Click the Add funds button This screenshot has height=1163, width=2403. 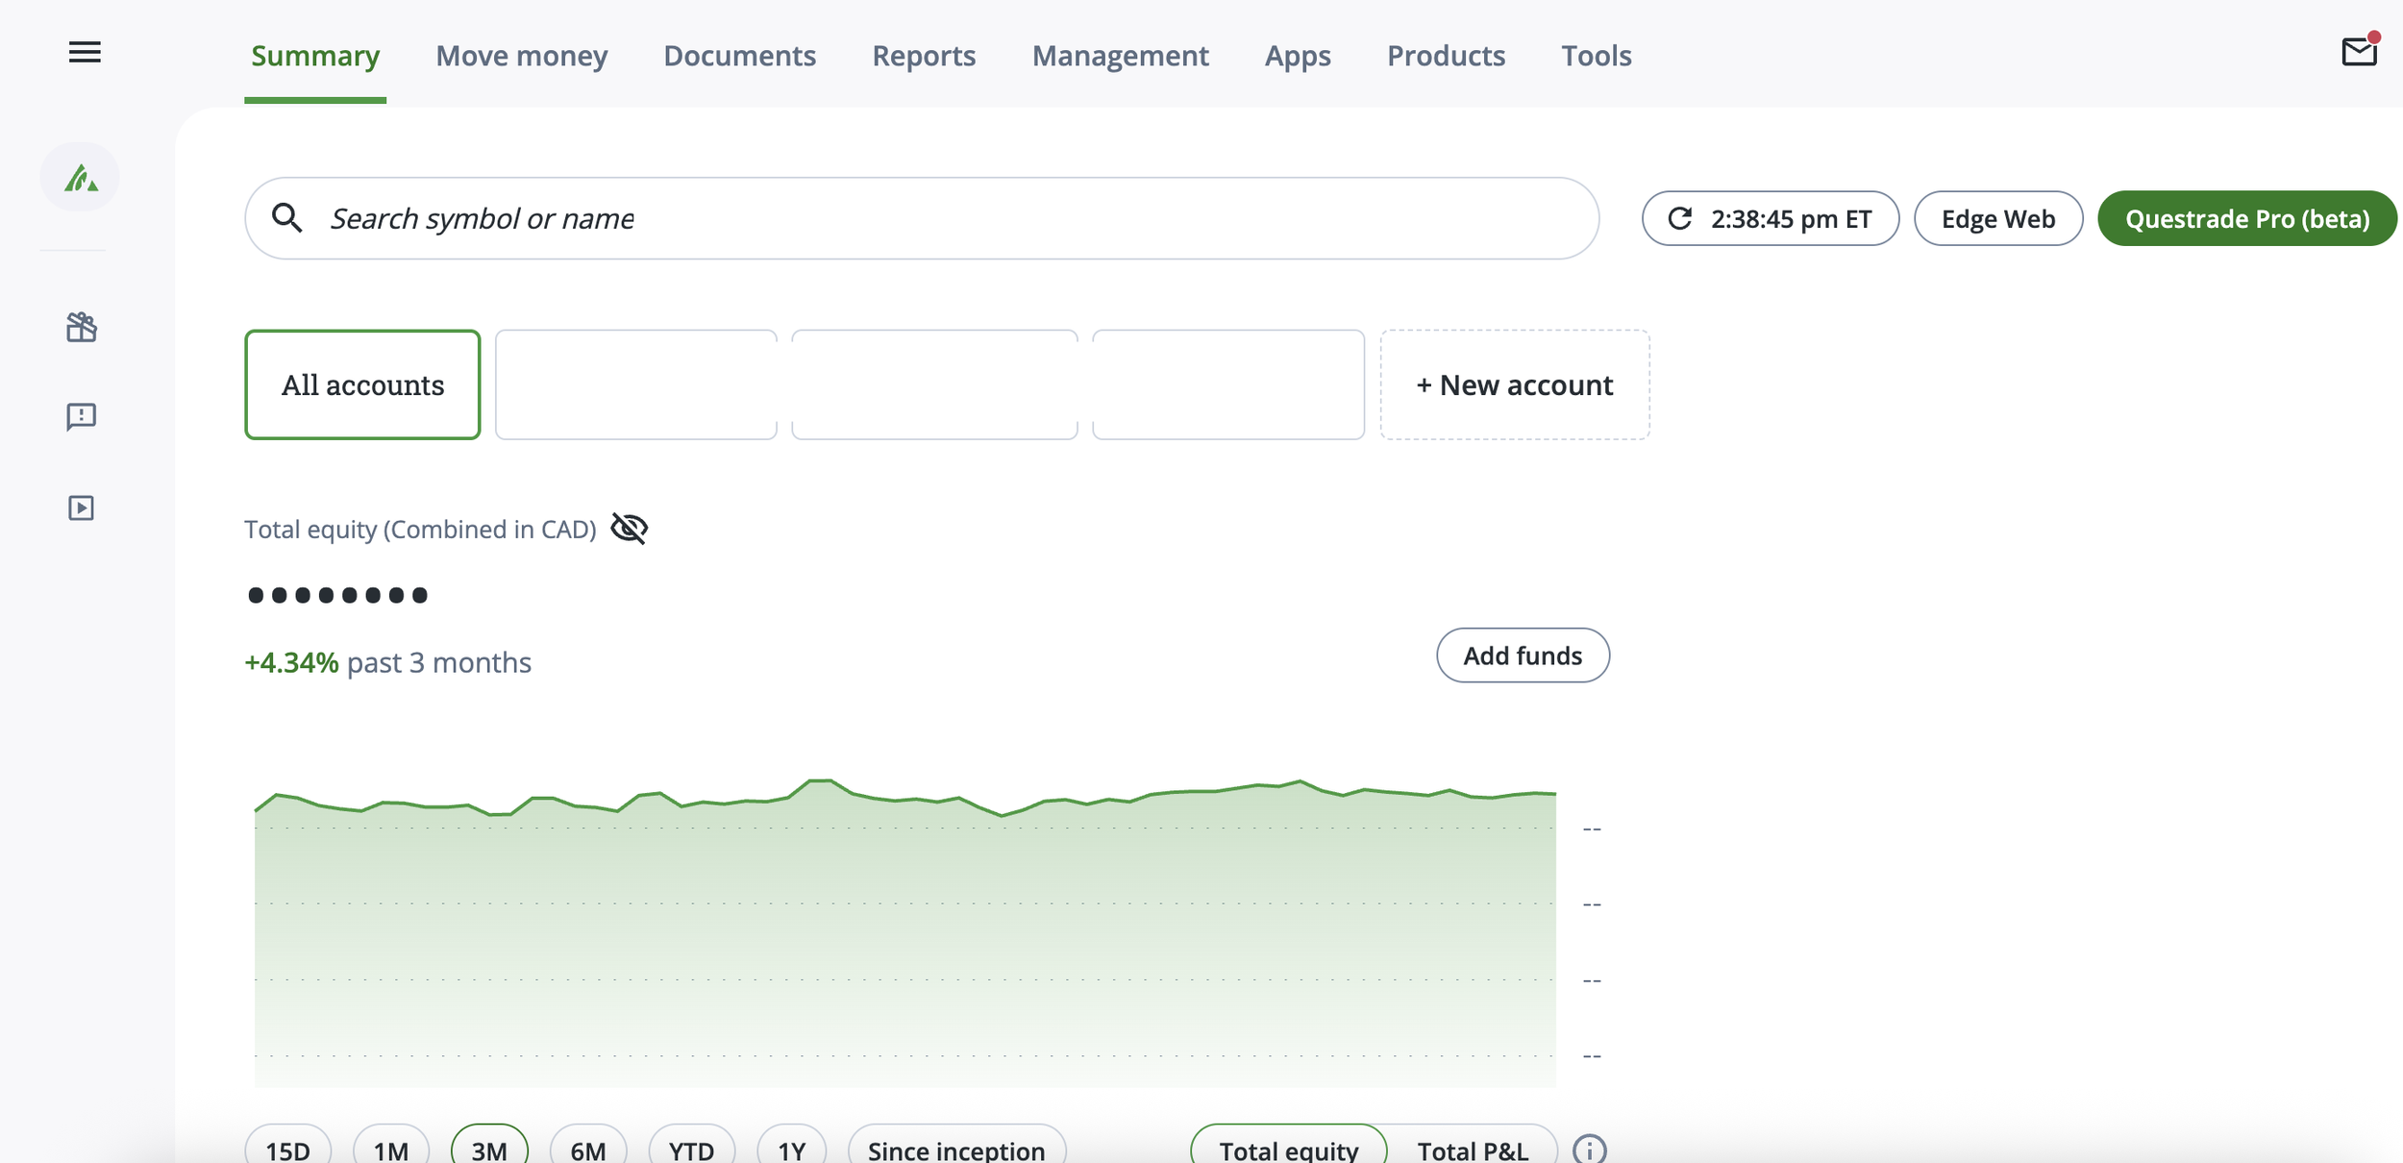tap(1523, 656)
